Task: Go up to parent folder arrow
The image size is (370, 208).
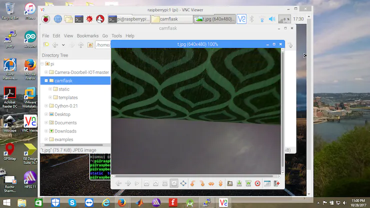Action: [x=81, y=44]
